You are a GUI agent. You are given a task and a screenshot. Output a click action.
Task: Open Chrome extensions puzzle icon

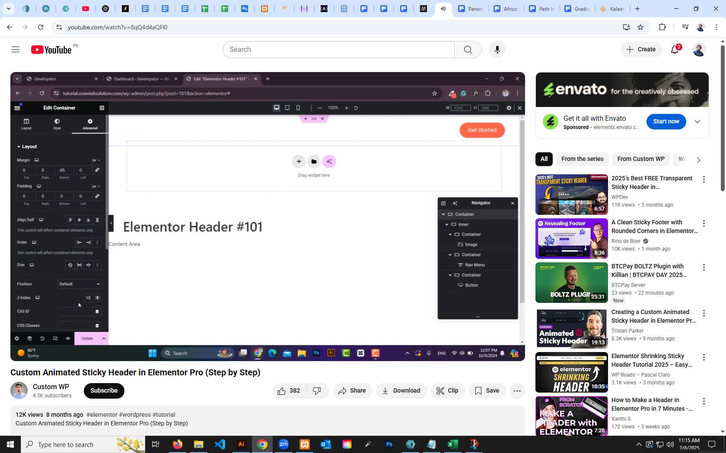(662, 27)
